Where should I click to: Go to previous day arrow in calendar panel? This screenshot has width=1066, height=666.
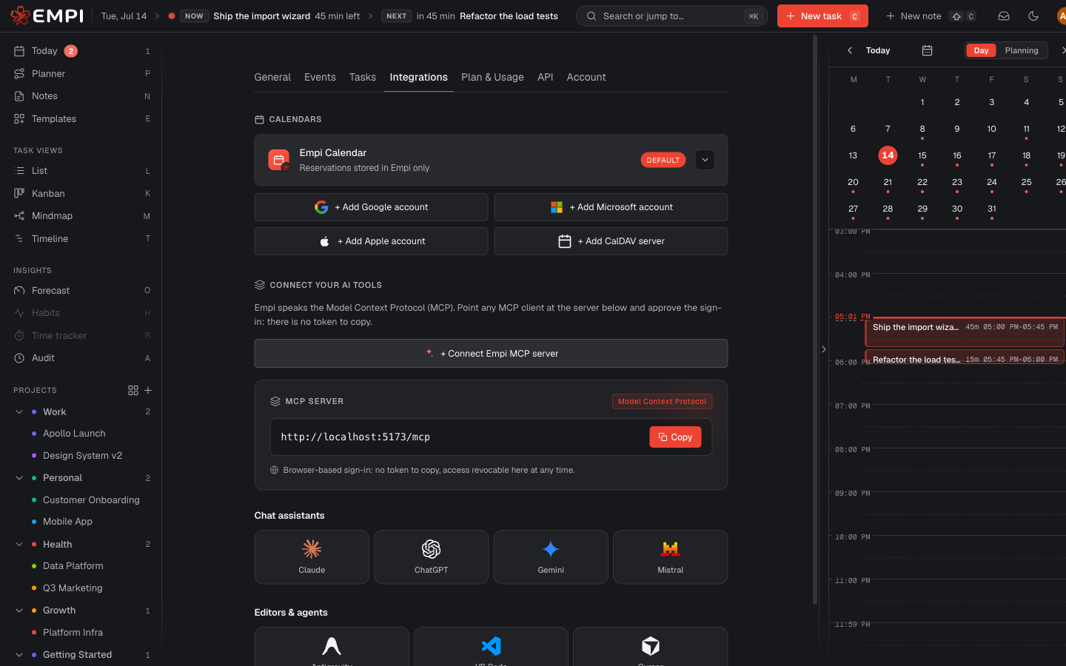(850, 50)
